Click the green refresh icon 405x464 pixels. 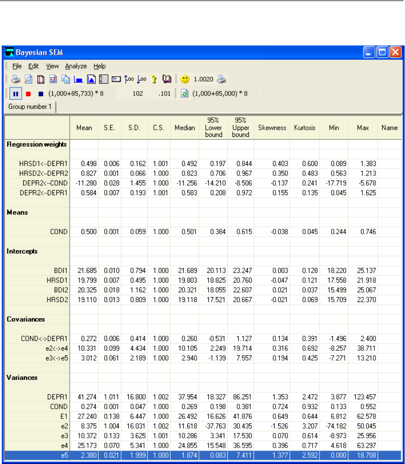point(185,93)
